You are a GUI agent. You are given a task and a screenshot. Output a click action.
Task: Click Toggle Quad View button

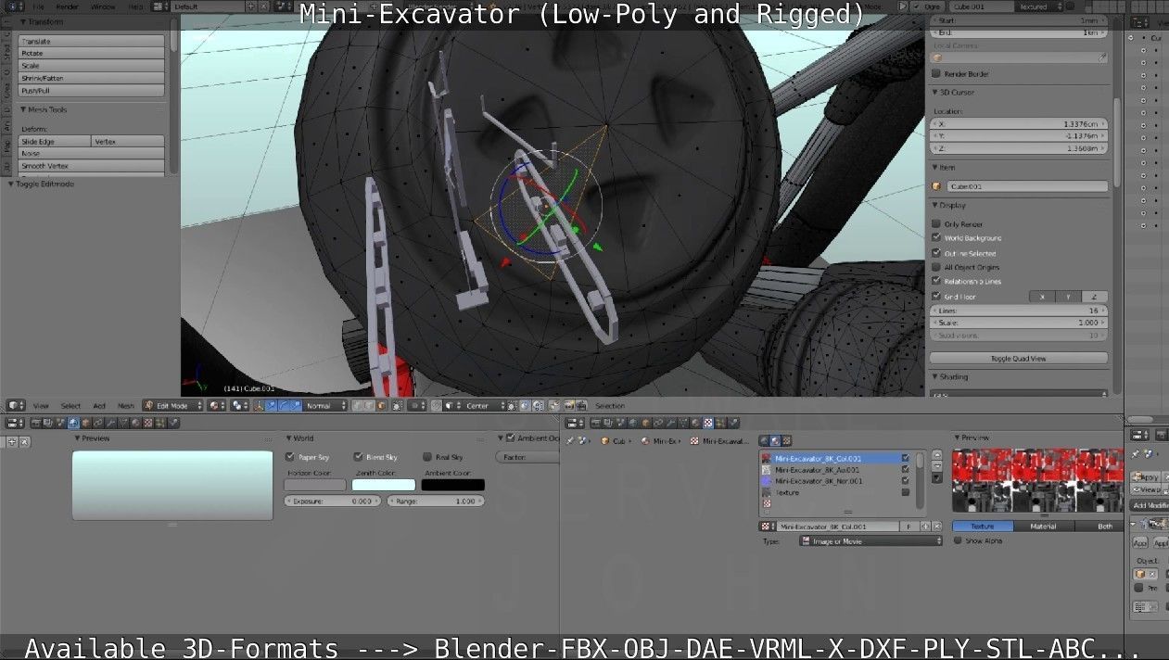1019,358
